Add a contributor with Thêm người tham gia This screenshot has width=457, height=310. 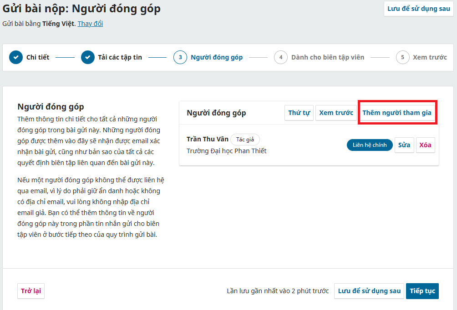[396, 113]
